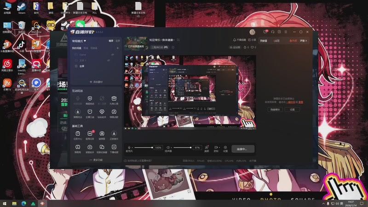Mute the 扬声器 speaker icon
The width and height of the screenshot is (368, 207).
[x=168, y=147]
